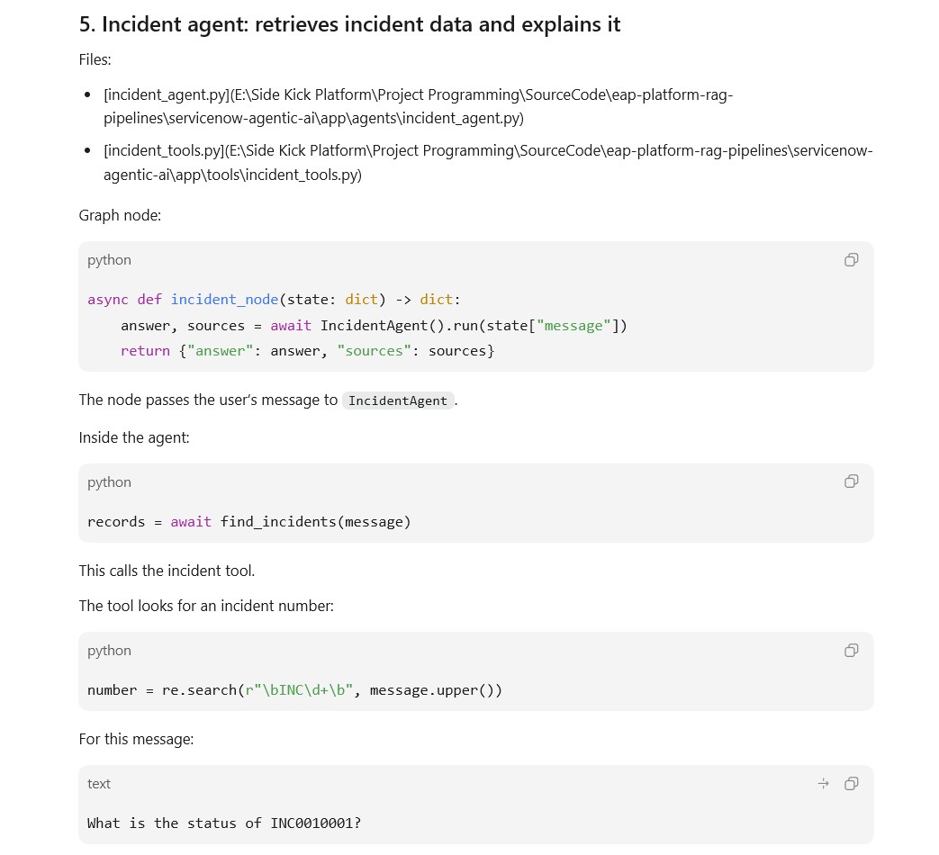
Task: Copy the re.search regex code block
Action: coord(851,650)
